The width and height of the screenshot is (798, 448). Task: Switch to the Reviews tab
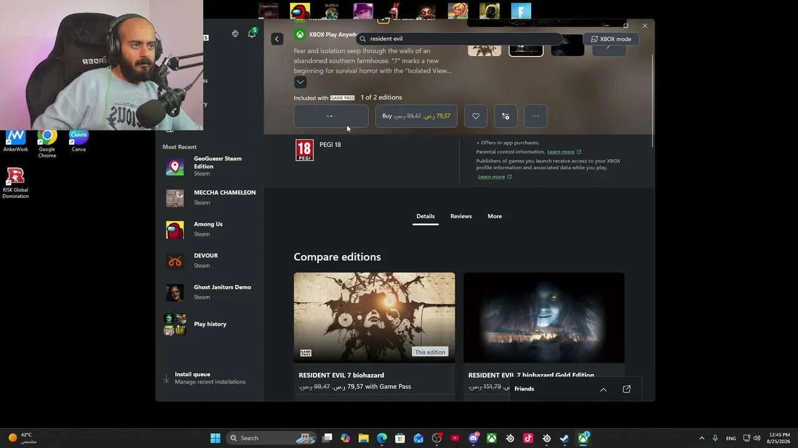(461, 216)
